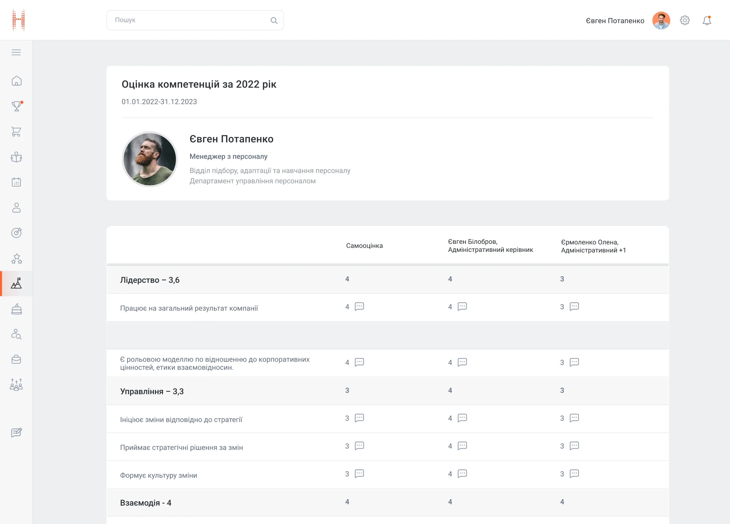
Task: Open the birthday cake icon in sidebar
Action: point(16,309)
